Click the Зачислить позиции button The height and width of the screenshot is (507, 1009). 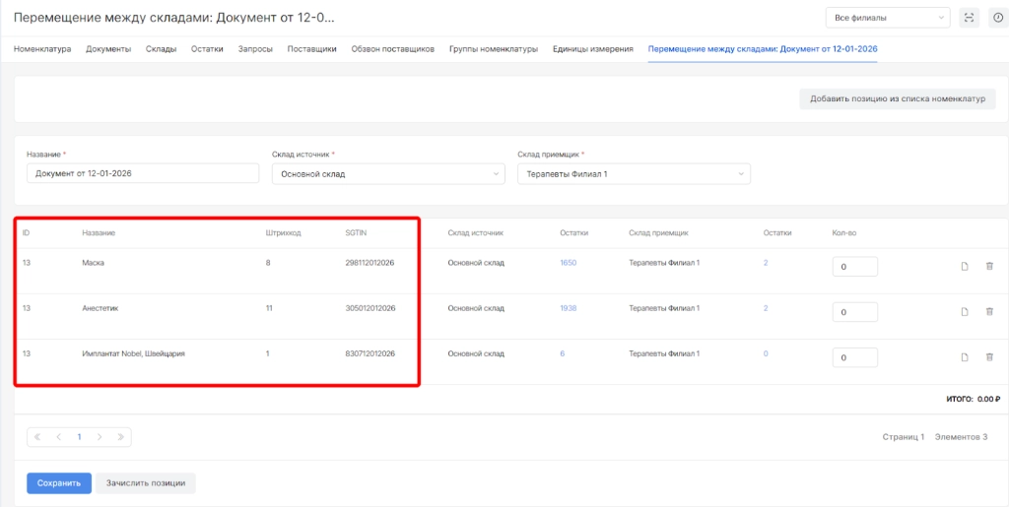pyautogui.click(x=146, y=483)
